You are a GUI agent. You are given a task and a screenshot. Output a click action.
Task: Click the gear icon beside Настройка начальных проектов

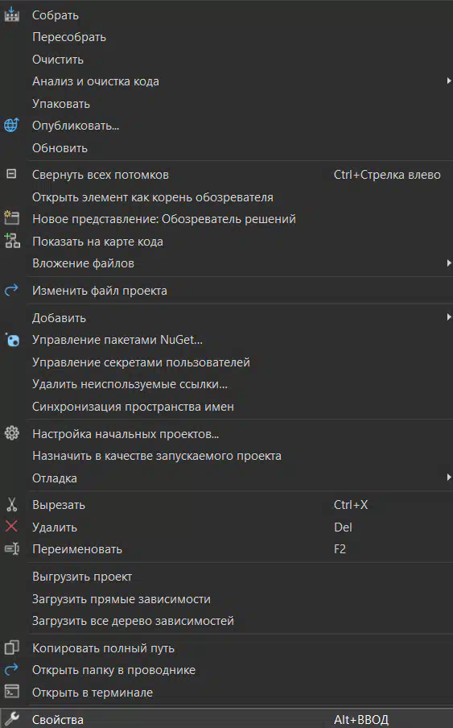tap(11, 433)
